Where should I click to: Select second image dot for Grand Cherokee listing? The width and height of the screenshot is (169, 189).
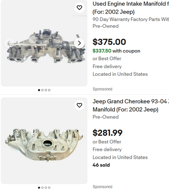pyautogui.click(x=42, y=188)
